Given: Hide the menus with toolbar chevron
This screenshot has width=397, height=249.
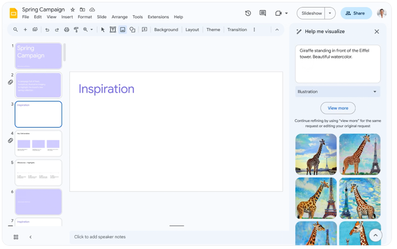Looking at the screenshot, I should pos(277,30).
